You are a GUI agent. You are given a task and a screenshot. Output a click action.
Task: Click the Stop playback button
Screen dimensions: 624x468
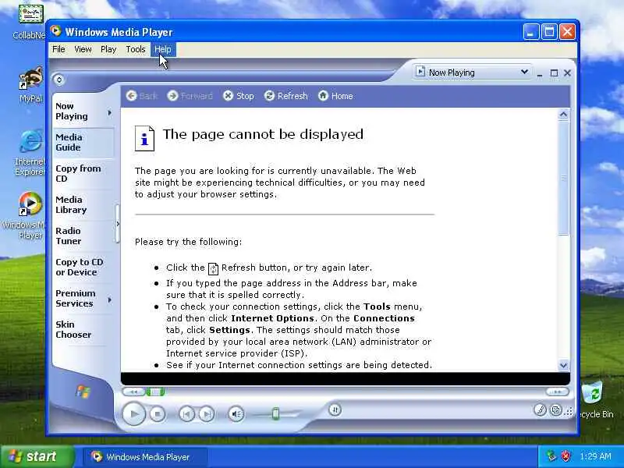click(x=158, y=414)
